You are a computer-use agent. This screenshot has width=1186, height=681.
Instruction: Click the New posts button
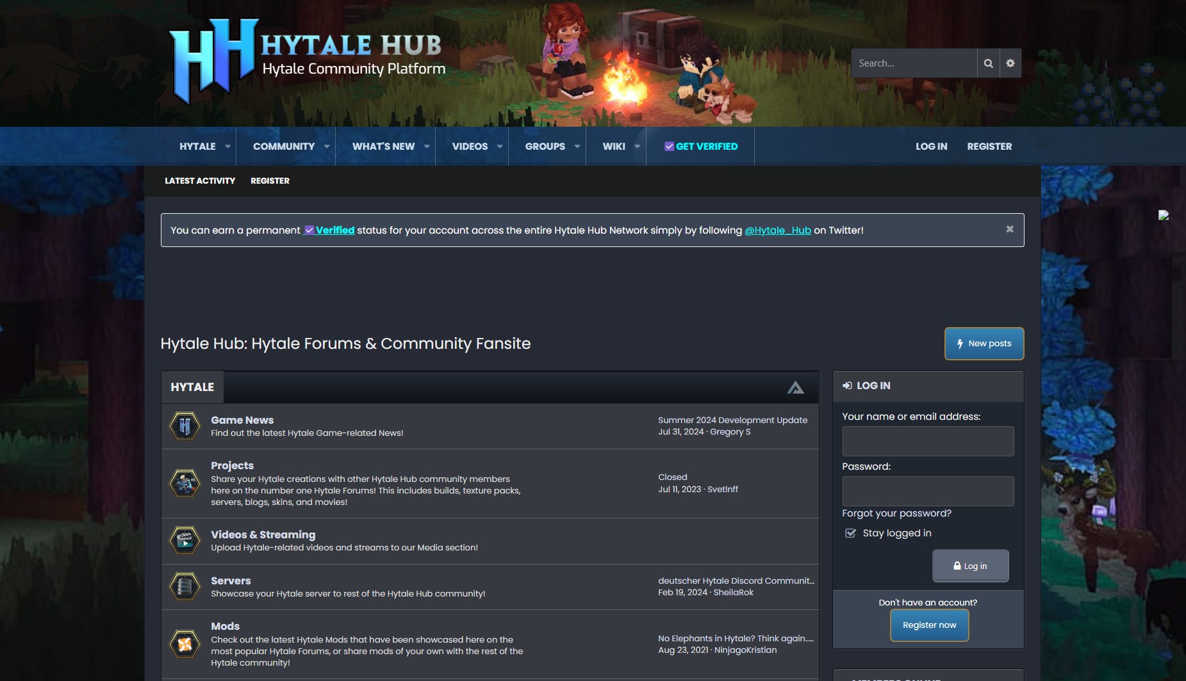point(984,344)
